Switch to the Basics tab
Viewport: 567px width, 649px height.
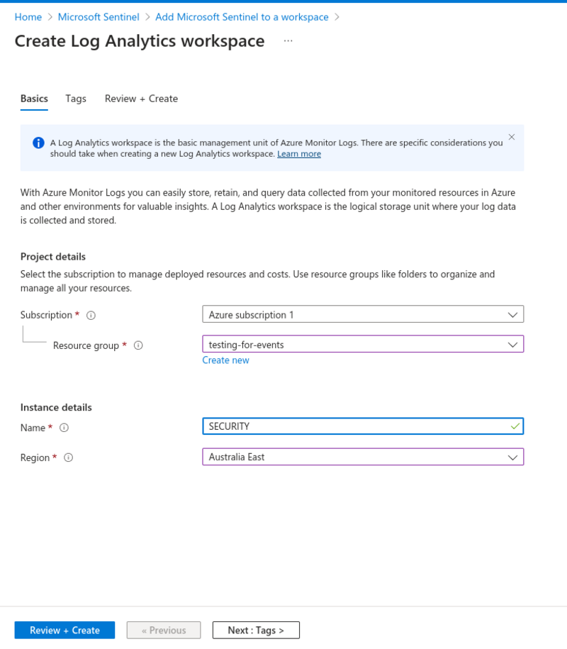click(x=34, y=99)
